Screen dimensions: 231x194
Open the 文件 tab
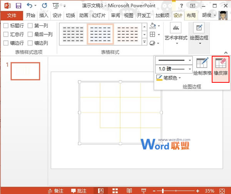12,15
